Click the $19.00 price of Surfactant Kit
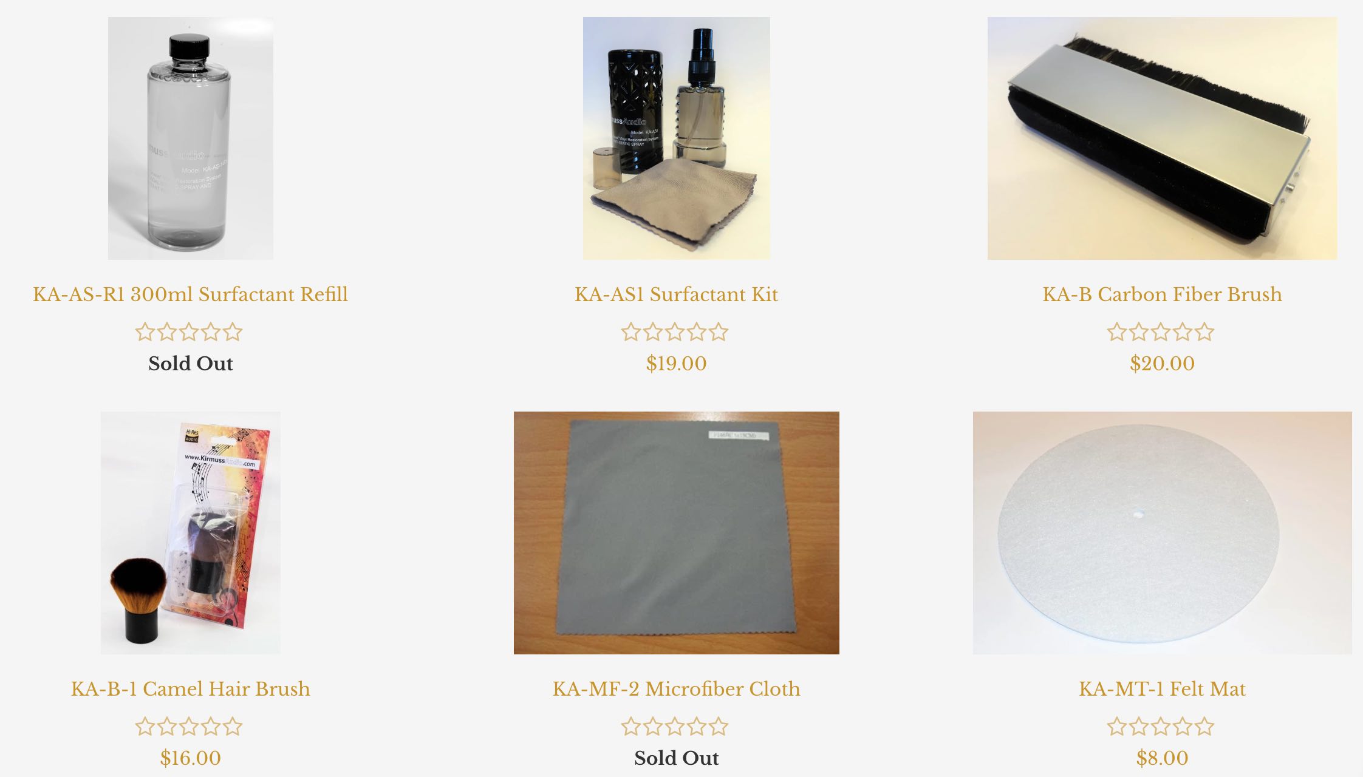1363x777 pixels. tap(677, 364)
